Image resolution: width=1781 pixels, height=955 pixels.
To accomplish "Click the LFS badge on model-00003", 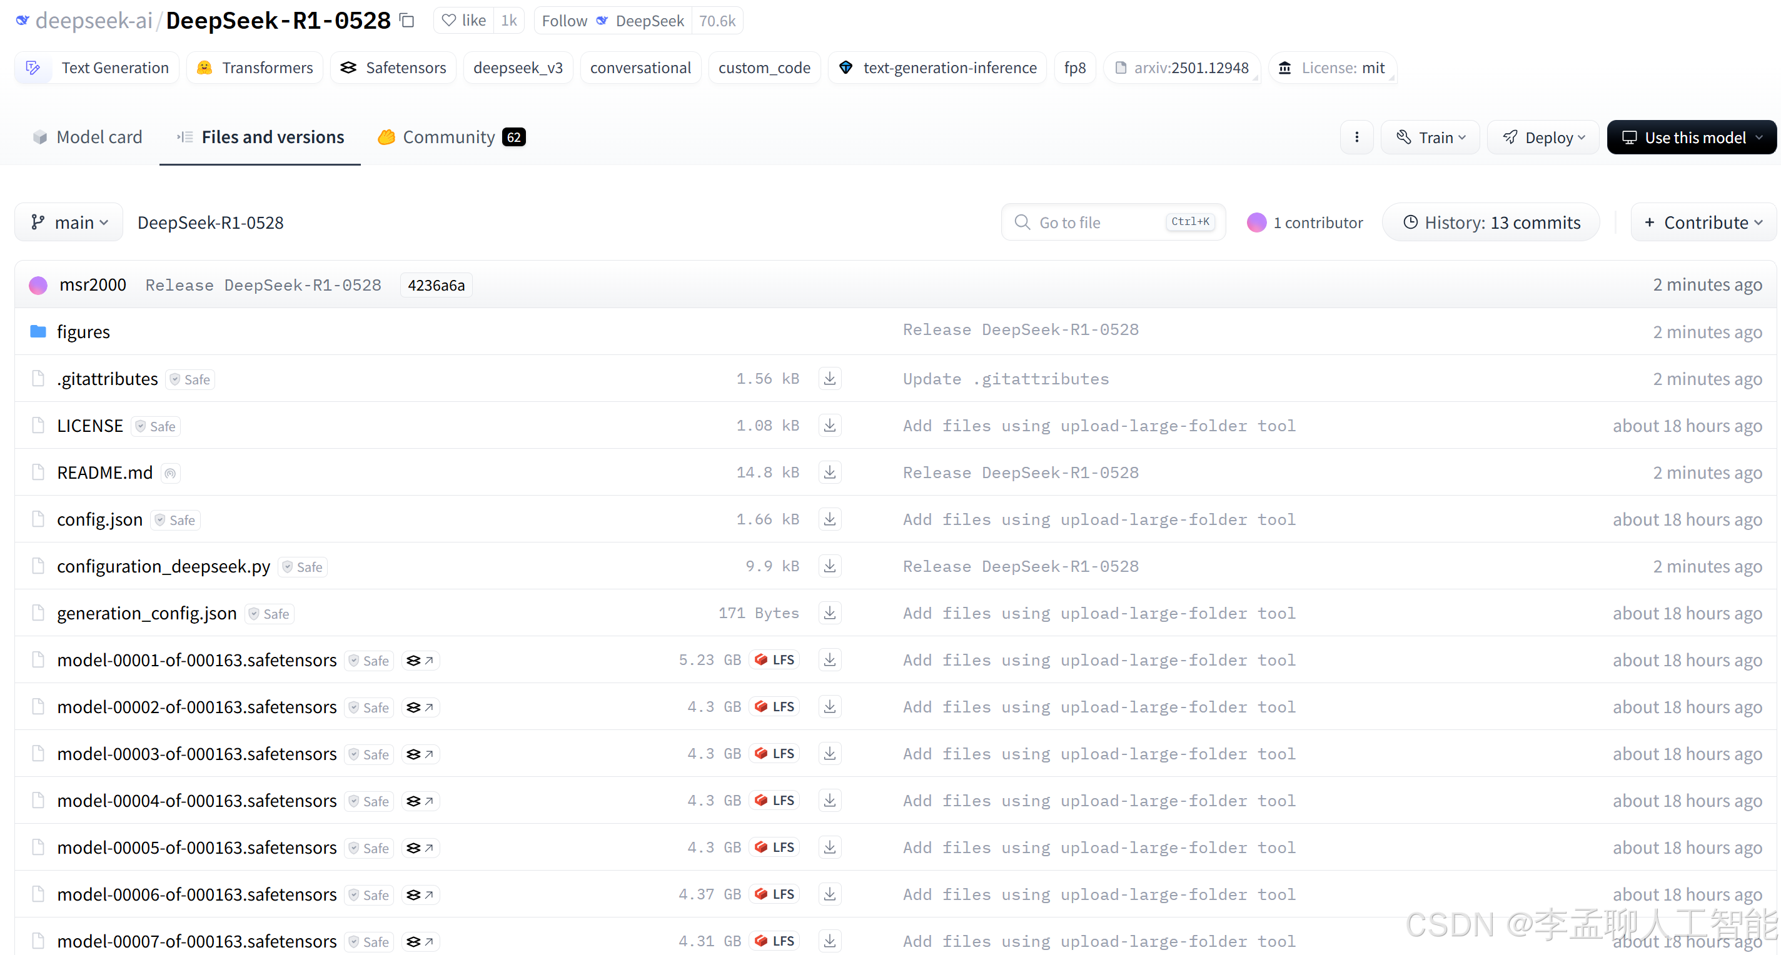I will point(774,753).
